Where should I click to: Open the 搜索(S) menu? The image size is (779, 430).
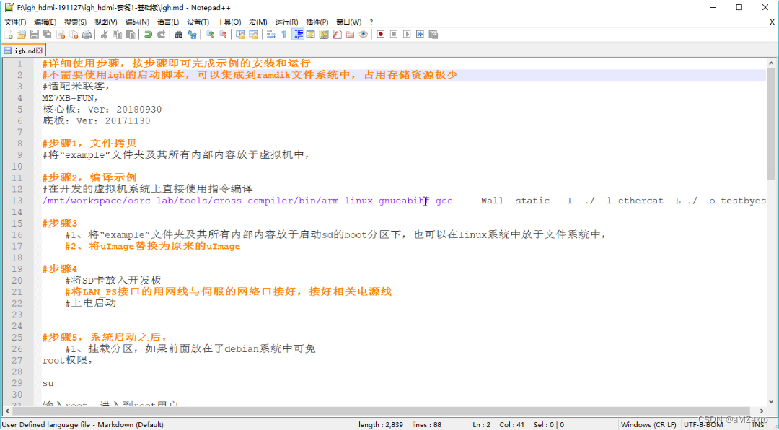click(76, 22)
